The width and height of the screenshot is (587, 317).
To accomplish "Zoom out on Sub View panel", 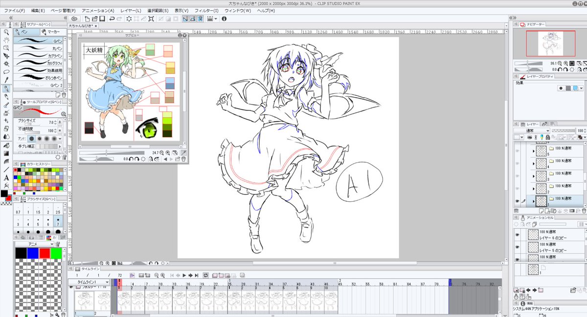I will pos(161,153).
